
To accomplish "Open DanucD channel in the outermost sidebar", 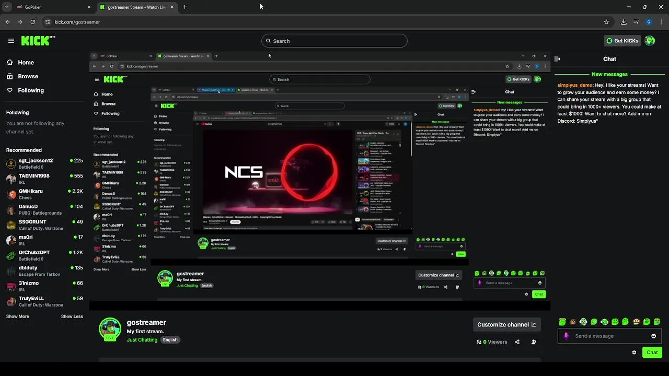I will (44, 209).
